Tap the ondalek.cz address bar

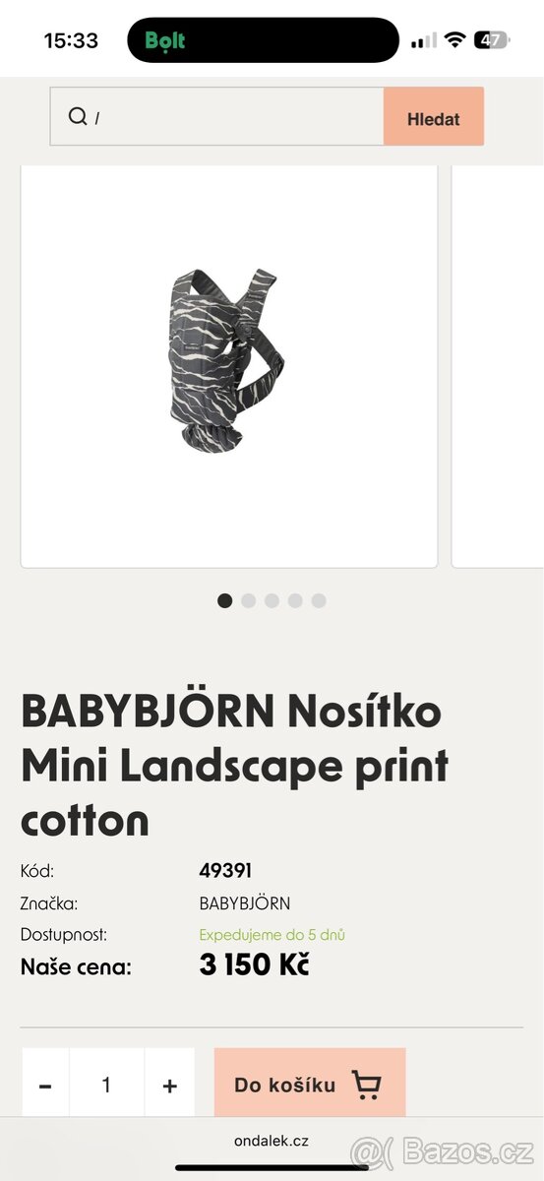pyautogui.click(x=272, y=1141)
